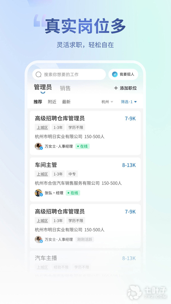171x304 pixels.
Task: Open 张弘's avatar in the 车间主管 card
Action: [39, 193]
